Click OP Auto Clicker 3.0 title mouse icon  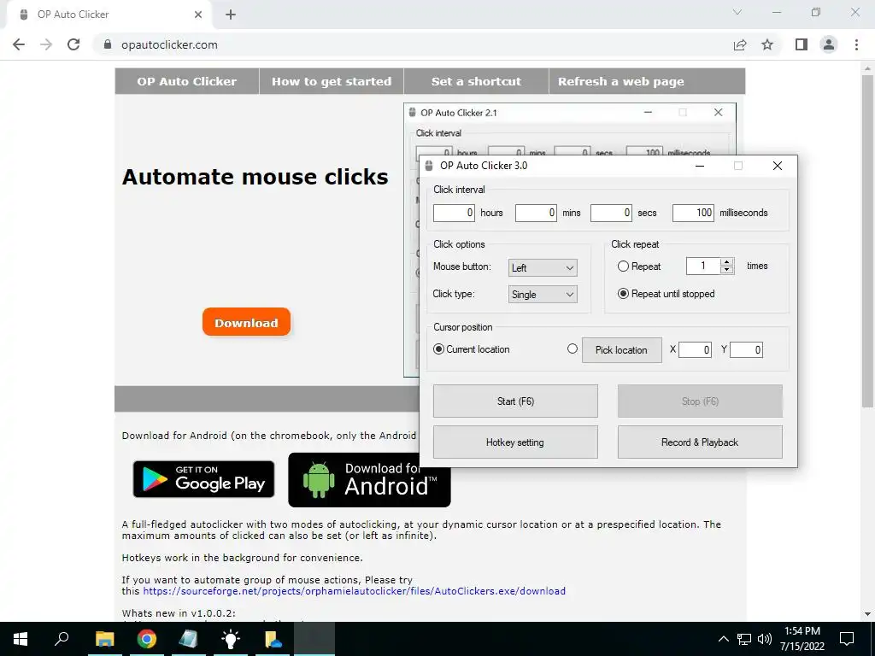429,166
